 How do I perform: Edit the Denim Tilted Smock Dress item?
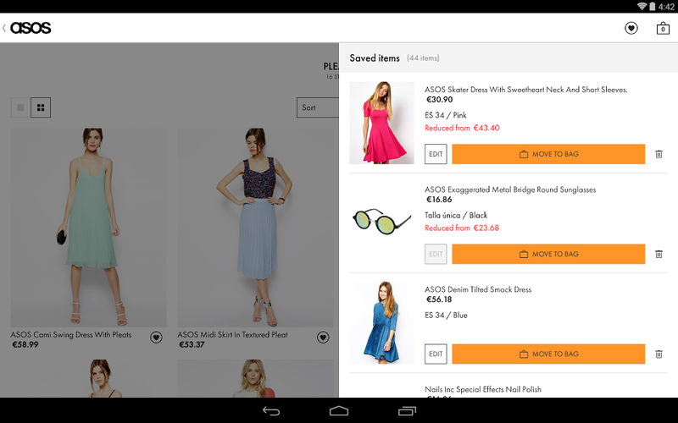coord(436,354)
